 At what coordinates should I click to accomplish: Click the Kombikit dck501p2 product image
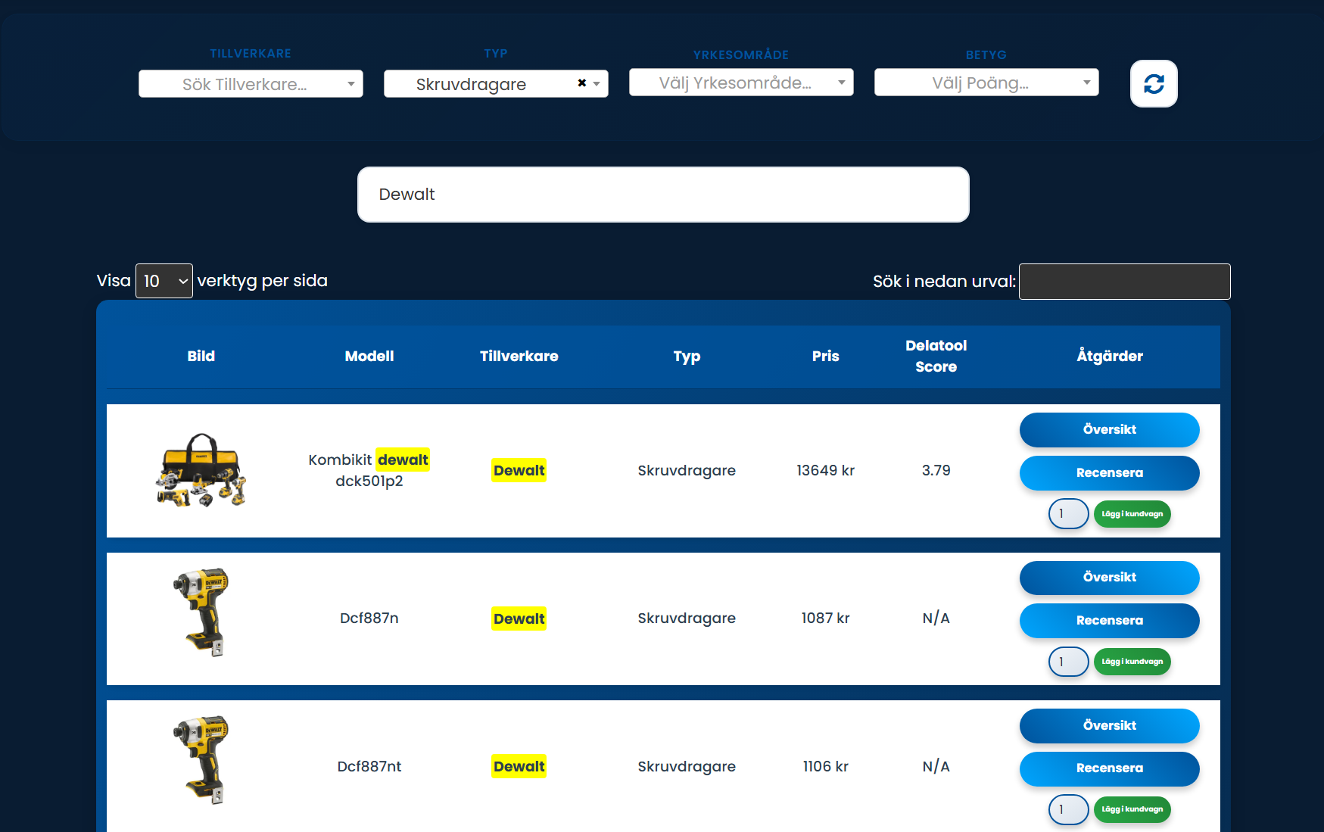[201, 470]
